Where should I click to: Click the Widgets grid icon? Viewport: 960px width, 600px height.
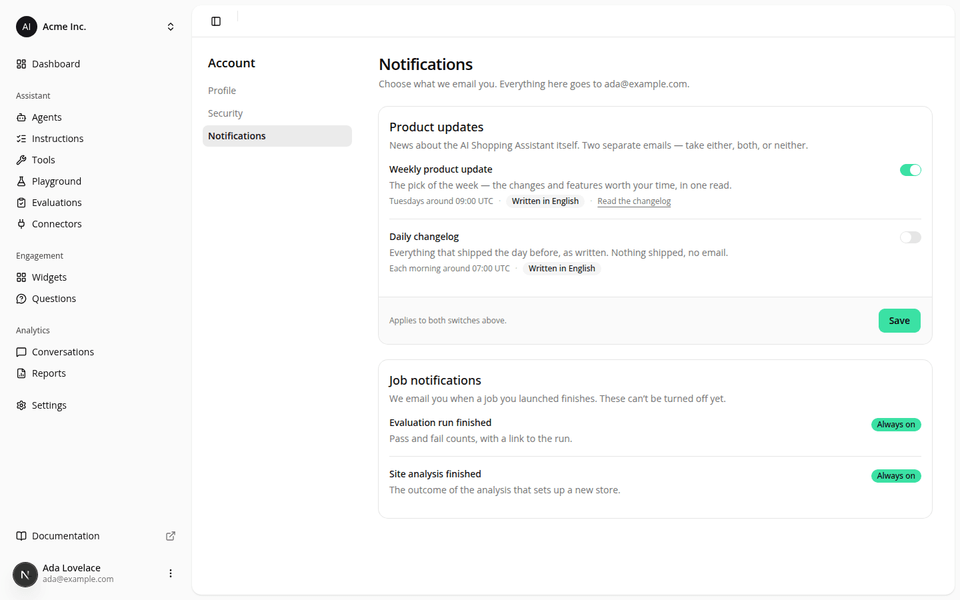(x=21, y=277)
